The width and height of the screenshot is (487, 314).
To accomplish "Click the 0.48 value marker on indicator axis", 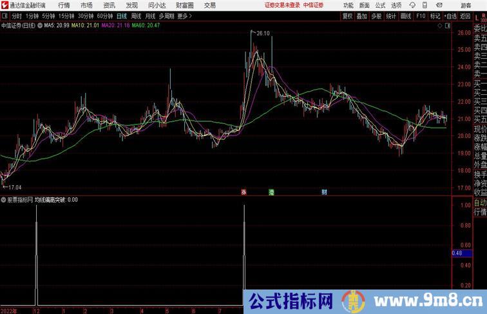I will point(457,253).
